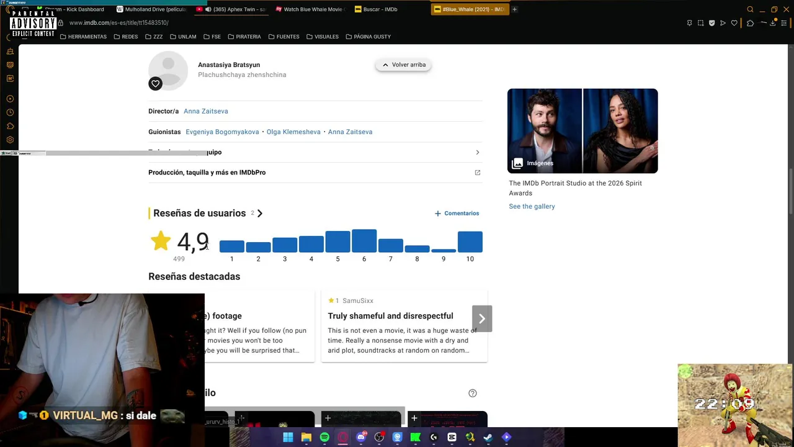Open Kick app from the taskbar
The width and height of the screenshot is (794, 447).
click(416, 437)
